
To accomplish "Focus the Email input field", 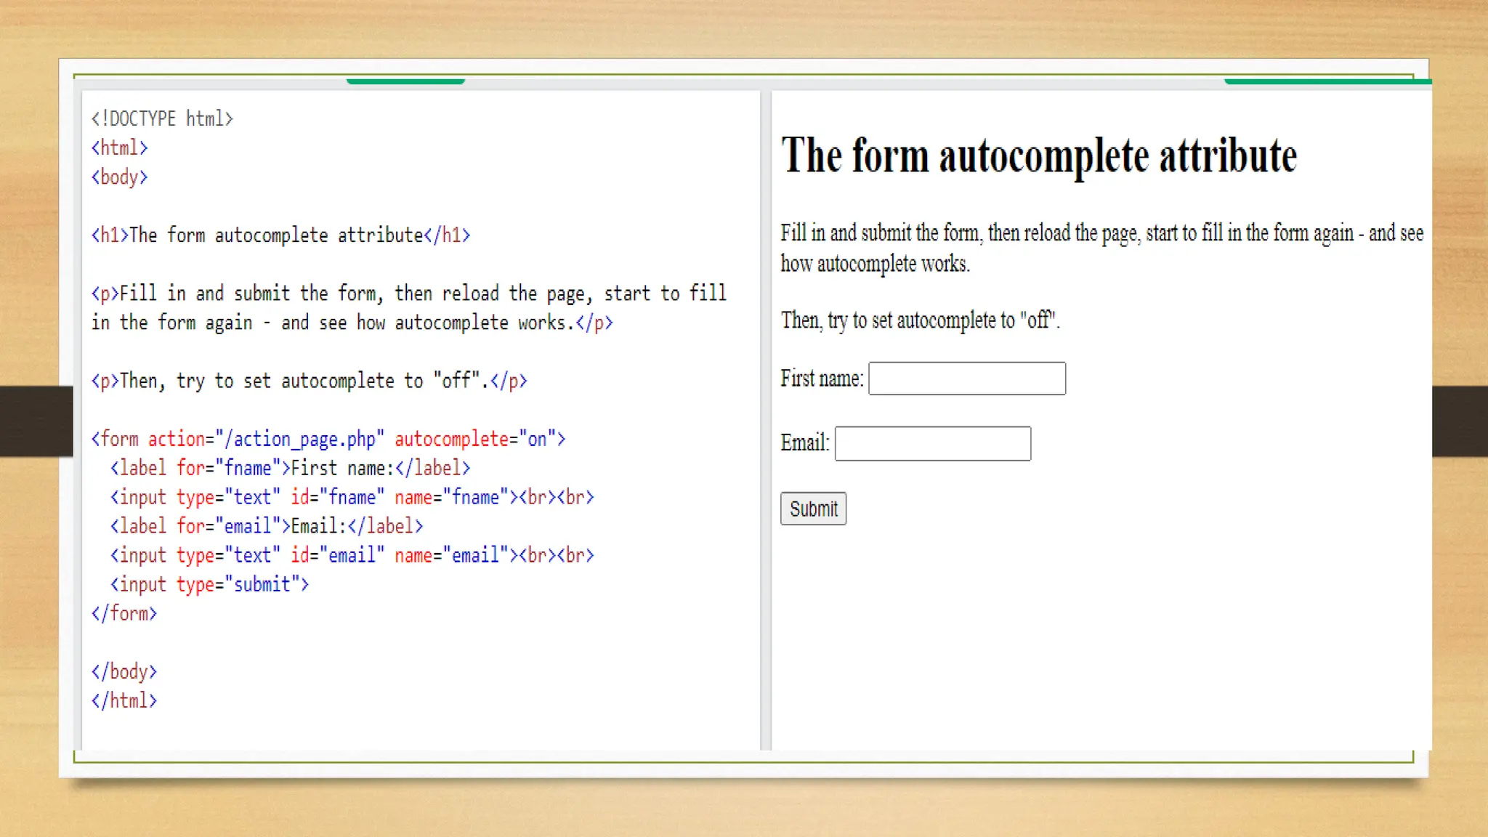I will [932, 443].
